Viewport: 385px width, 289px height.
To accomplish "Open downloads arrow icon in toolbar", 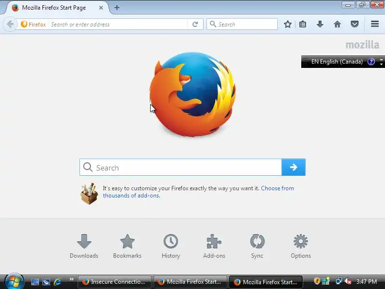I will pyautogui.click(x=320, y=24).
